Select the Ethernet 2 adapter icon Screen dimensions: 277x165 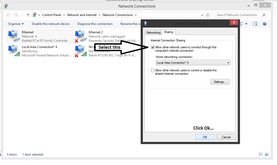tap(81, 36)
